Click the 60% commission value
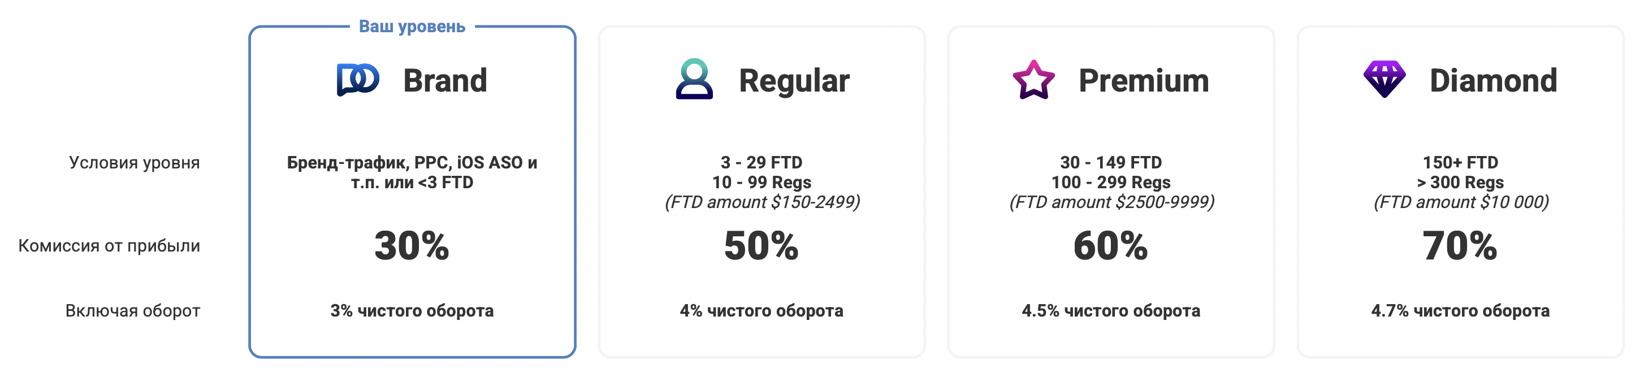The image size is (1644, 381). 1110,246
